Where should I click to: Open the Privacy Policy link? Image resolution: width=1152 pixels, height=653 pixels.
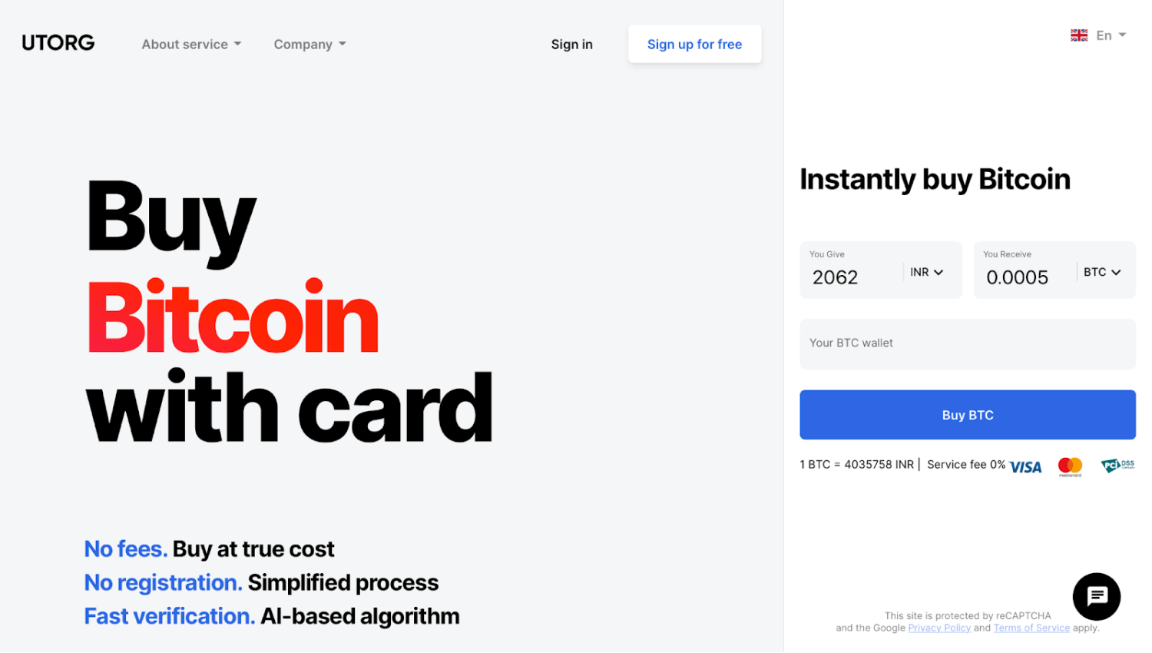[x=939, y=628]
